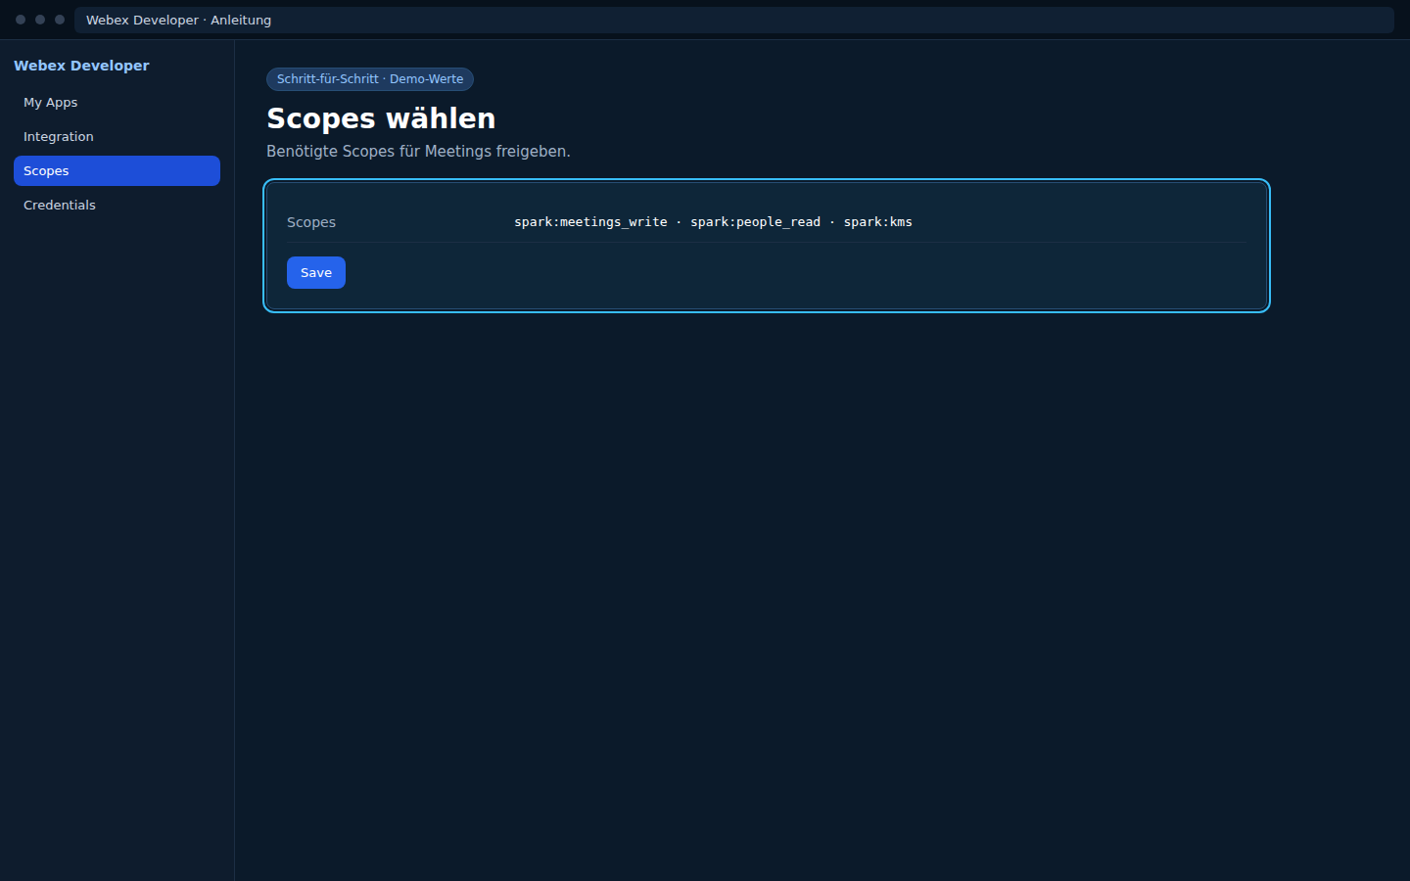Open the Credentials section
1410x881 pixels.
click(117, 206)
